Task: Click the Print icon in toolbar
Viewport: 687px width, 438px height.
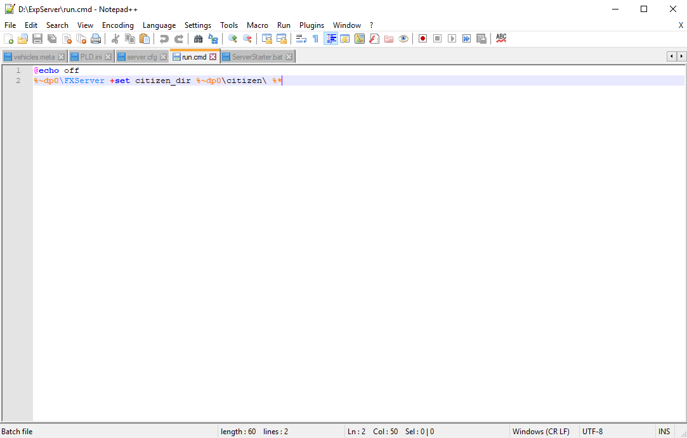Action: (x=96, y=39)
